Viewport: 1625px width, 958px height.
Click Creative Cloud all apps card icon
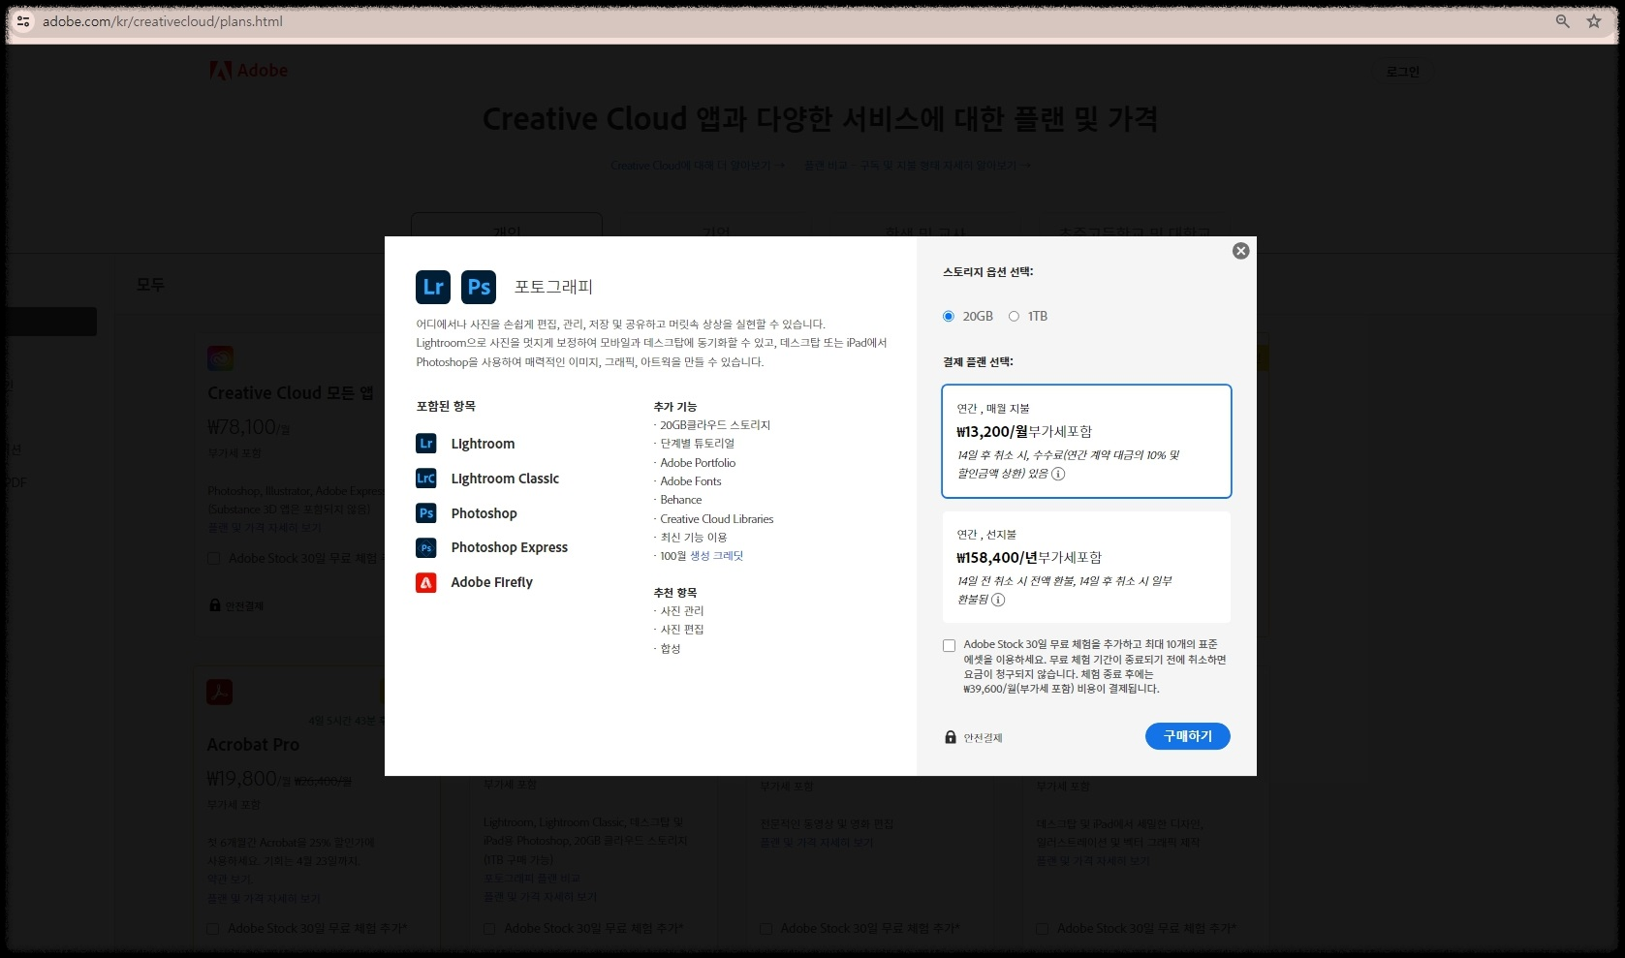(x=220, y=358)
